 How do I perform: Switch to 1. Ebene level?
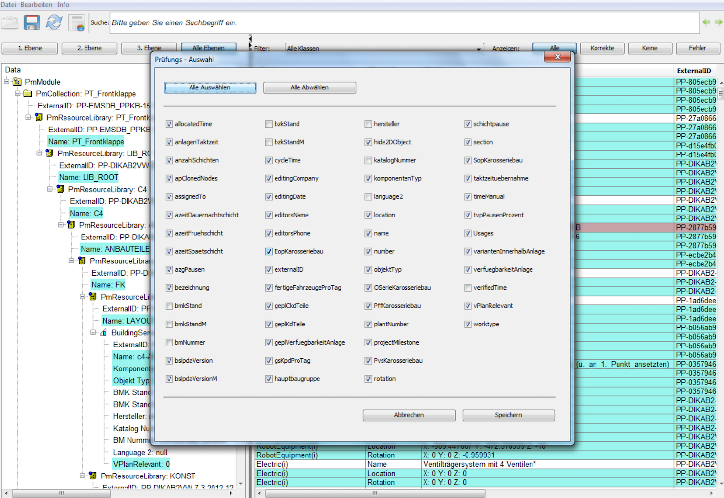(x=30, y=48)
